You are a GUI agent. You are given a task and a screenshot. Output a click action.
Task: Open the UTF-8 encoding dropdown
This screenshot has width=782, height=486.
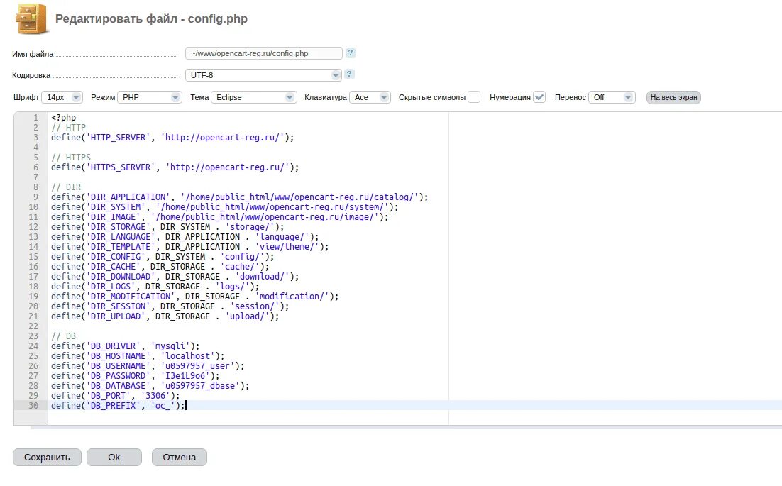click(263, 75)
